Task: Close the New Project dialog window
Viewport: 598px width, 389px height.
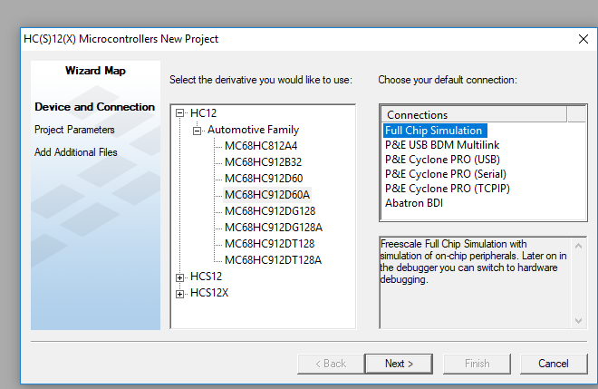Action: 584,39
